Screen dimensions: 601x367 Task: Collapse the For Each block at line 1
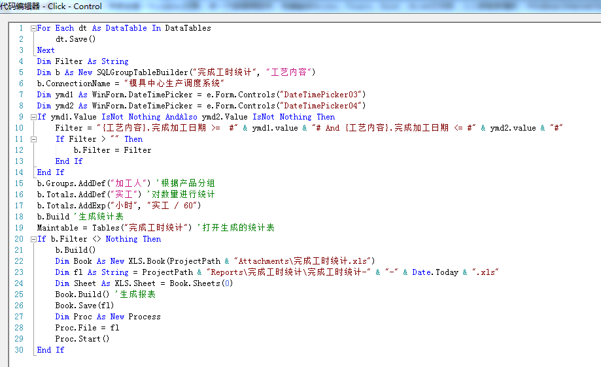pyautogui.click(x=33, y=28)
